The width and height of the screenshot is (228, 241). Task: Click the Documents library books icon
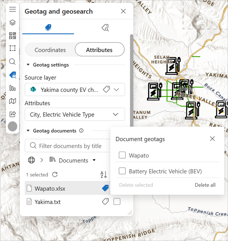pos(52,159)
